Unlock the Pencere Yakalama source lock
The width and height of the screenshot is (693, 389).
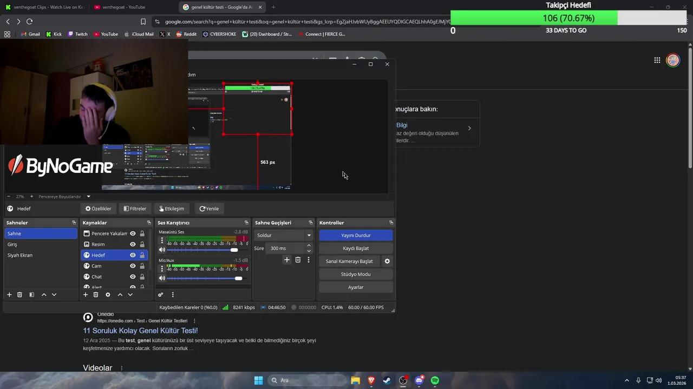[x=142, y=233]
